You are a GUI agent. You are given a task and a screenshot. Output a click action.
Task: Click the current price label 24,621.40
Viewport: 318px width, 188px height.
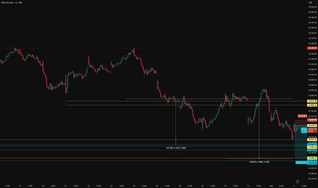point(312,130)
